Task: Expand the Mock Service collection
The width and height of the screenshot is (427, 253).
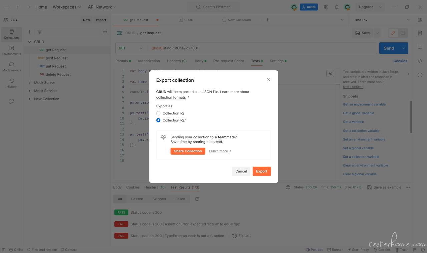Action: point(29,91)
